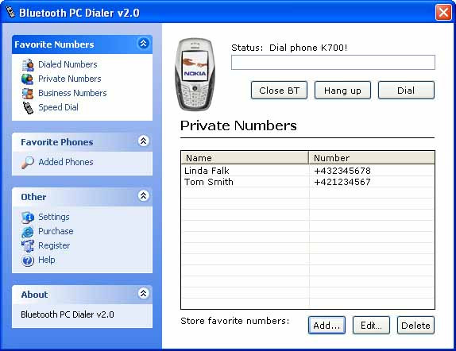
Task: Open Dialed Numbers list
Action: click(68, 64)
